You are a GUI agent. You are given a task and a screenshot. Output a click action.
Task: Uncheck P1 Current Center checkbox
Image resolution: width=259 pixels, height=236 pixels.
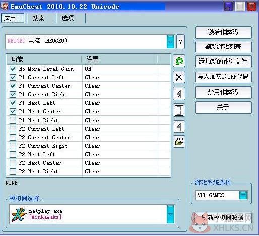pyautogui.click(x=13, y=86)
